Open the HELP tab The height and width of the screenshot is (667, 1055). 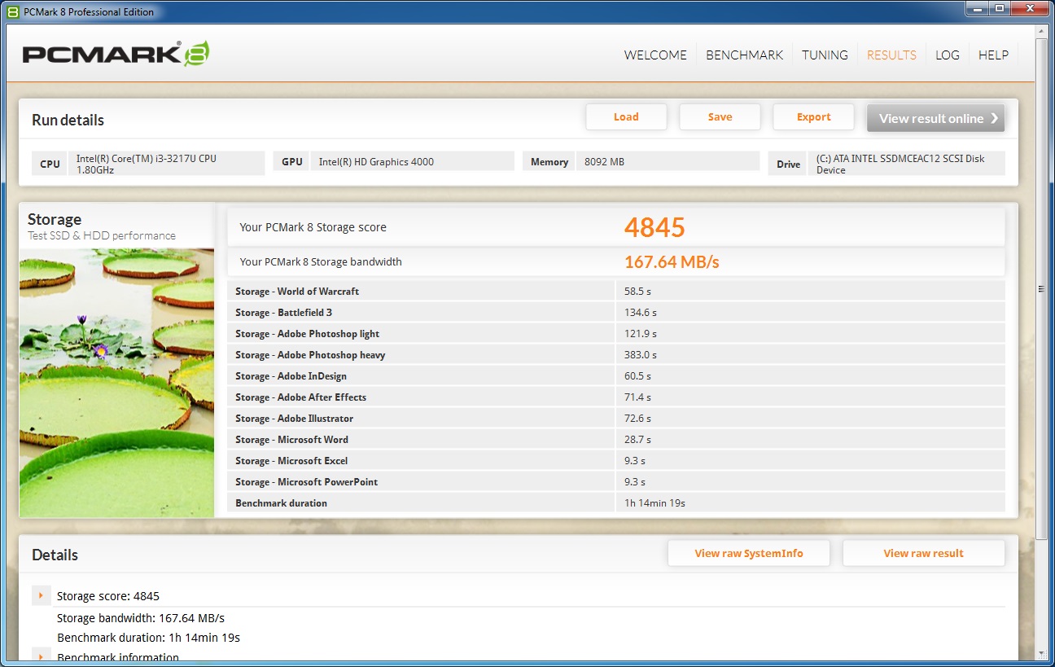(x=993, y=55)
